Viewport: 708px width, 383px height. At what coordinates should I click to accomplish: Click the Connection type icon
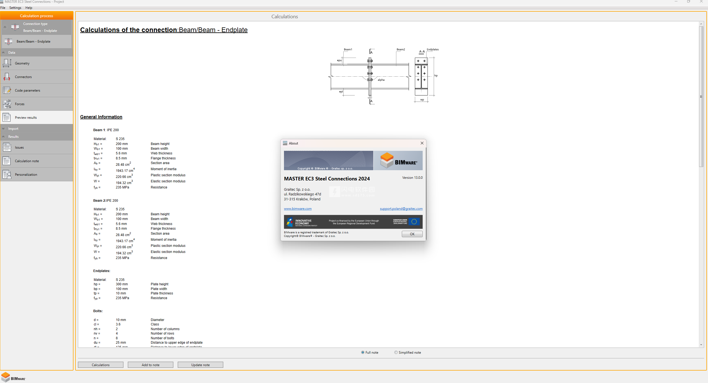coord(15,27)
